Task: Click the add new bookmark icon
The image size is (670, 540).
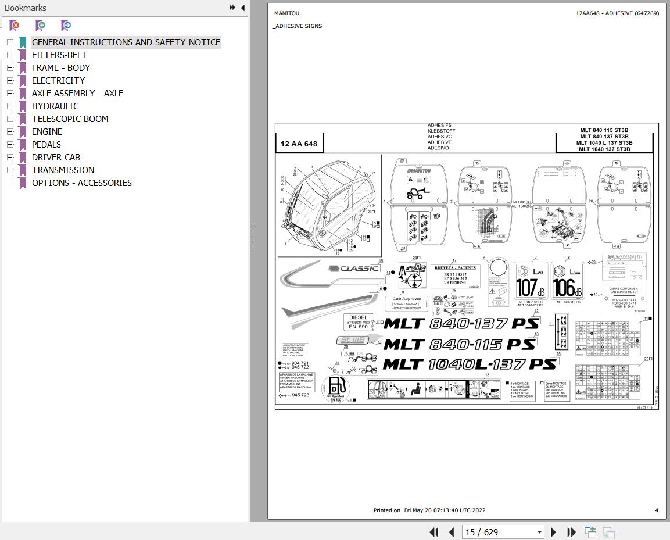Action: 40,26
